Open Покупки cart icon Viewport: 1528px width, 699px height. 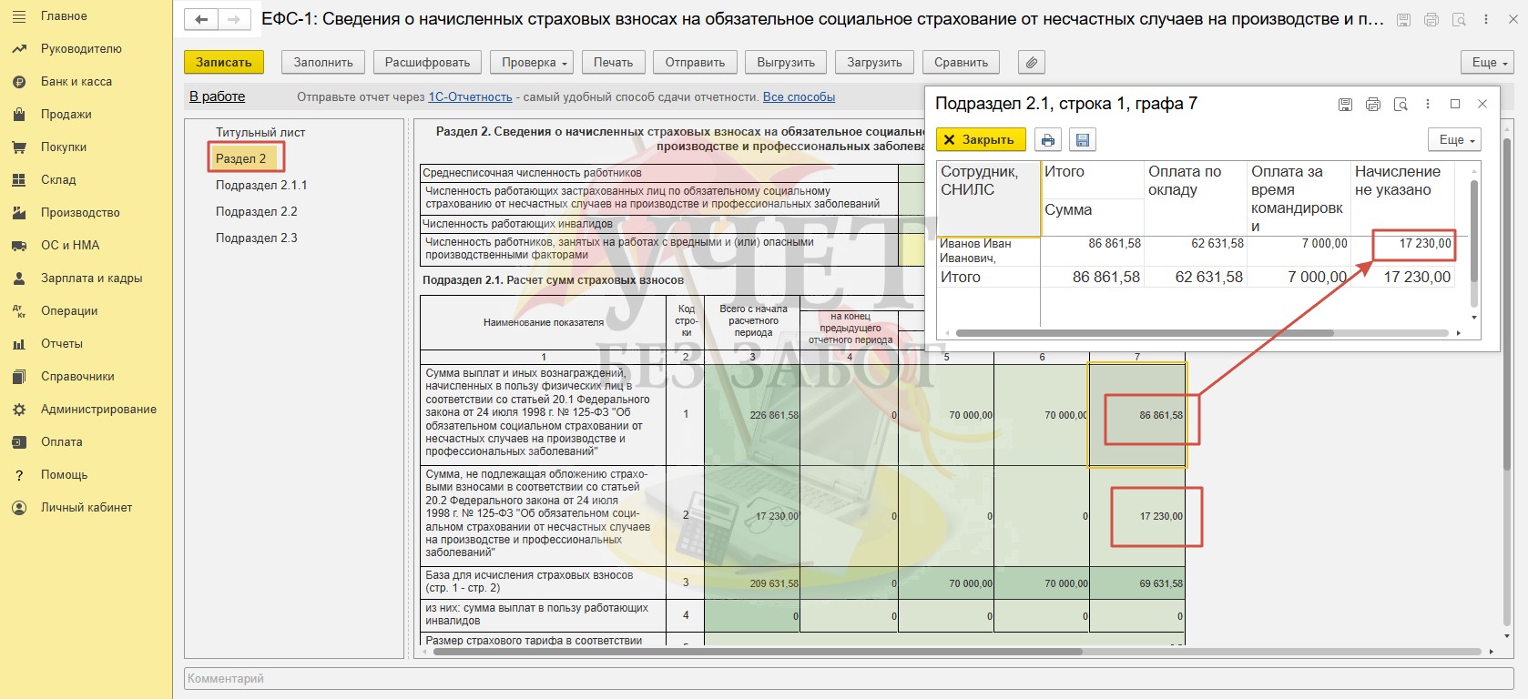19,147
